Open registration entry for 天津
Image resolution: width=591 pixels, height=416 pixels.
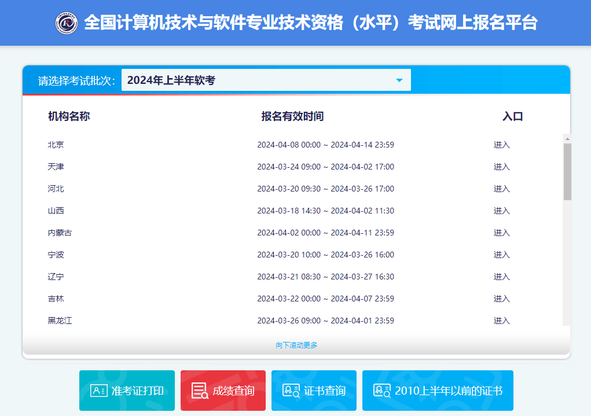(501, 167)
